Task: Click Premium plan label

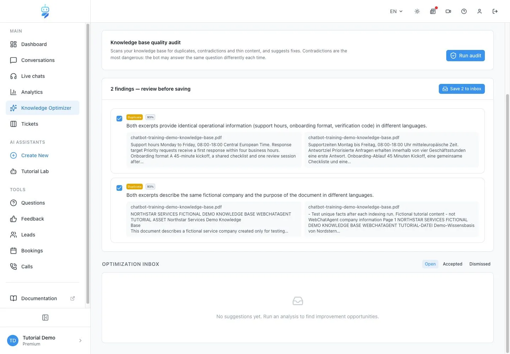Action: tap(32, 344)
